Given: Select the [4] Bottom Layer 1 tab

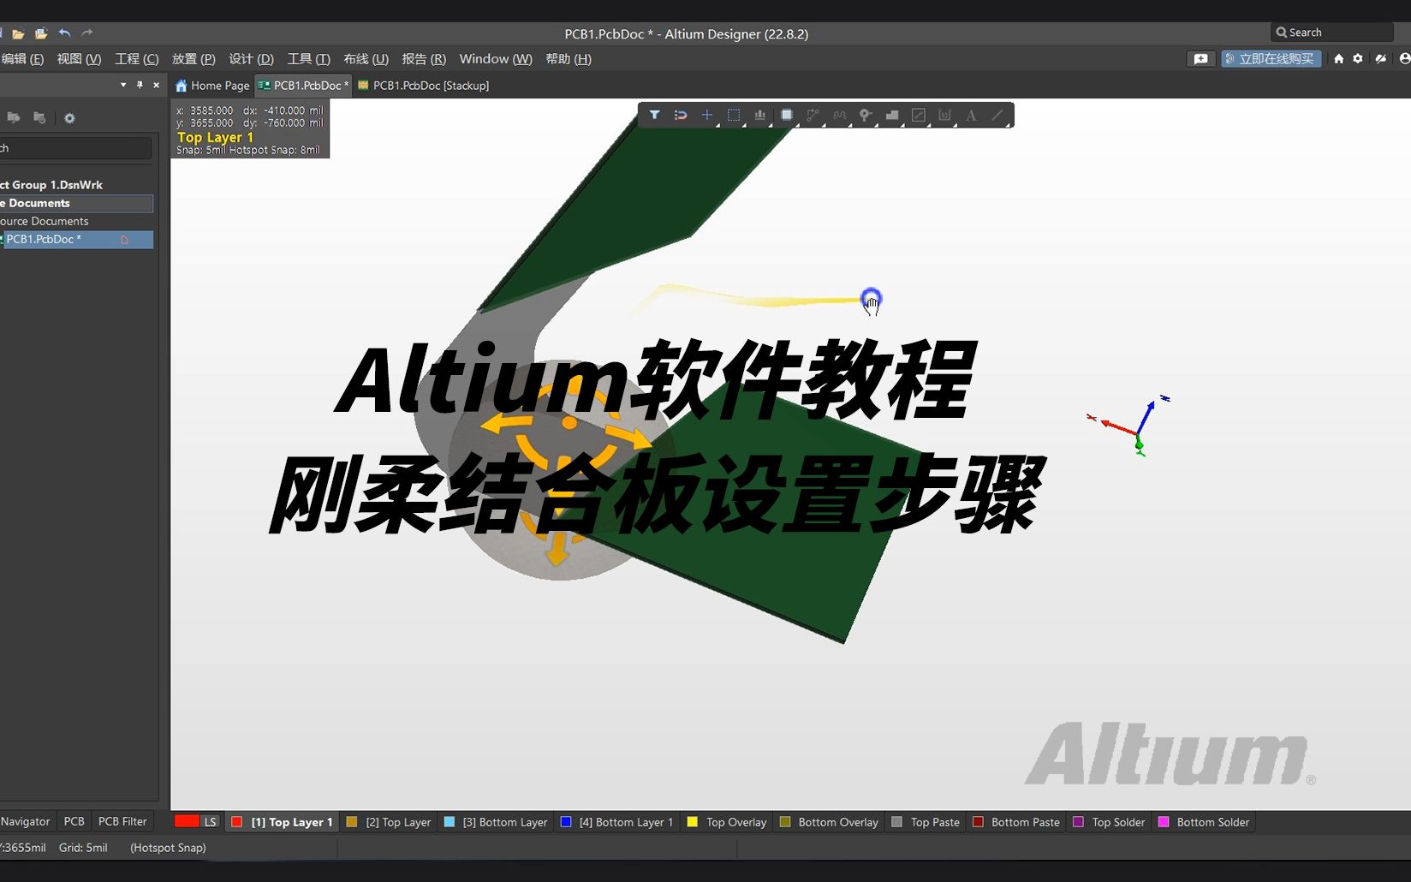Looking at the screenshot, I should tap(617, 822).
